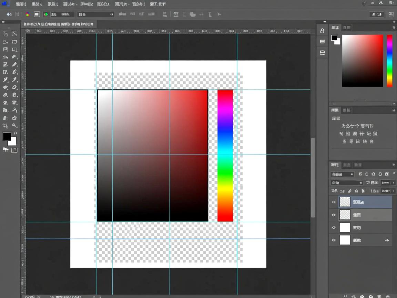Hide the top selected layer via its eye icon
Screen dimensions: 397x298
point(334,202)
